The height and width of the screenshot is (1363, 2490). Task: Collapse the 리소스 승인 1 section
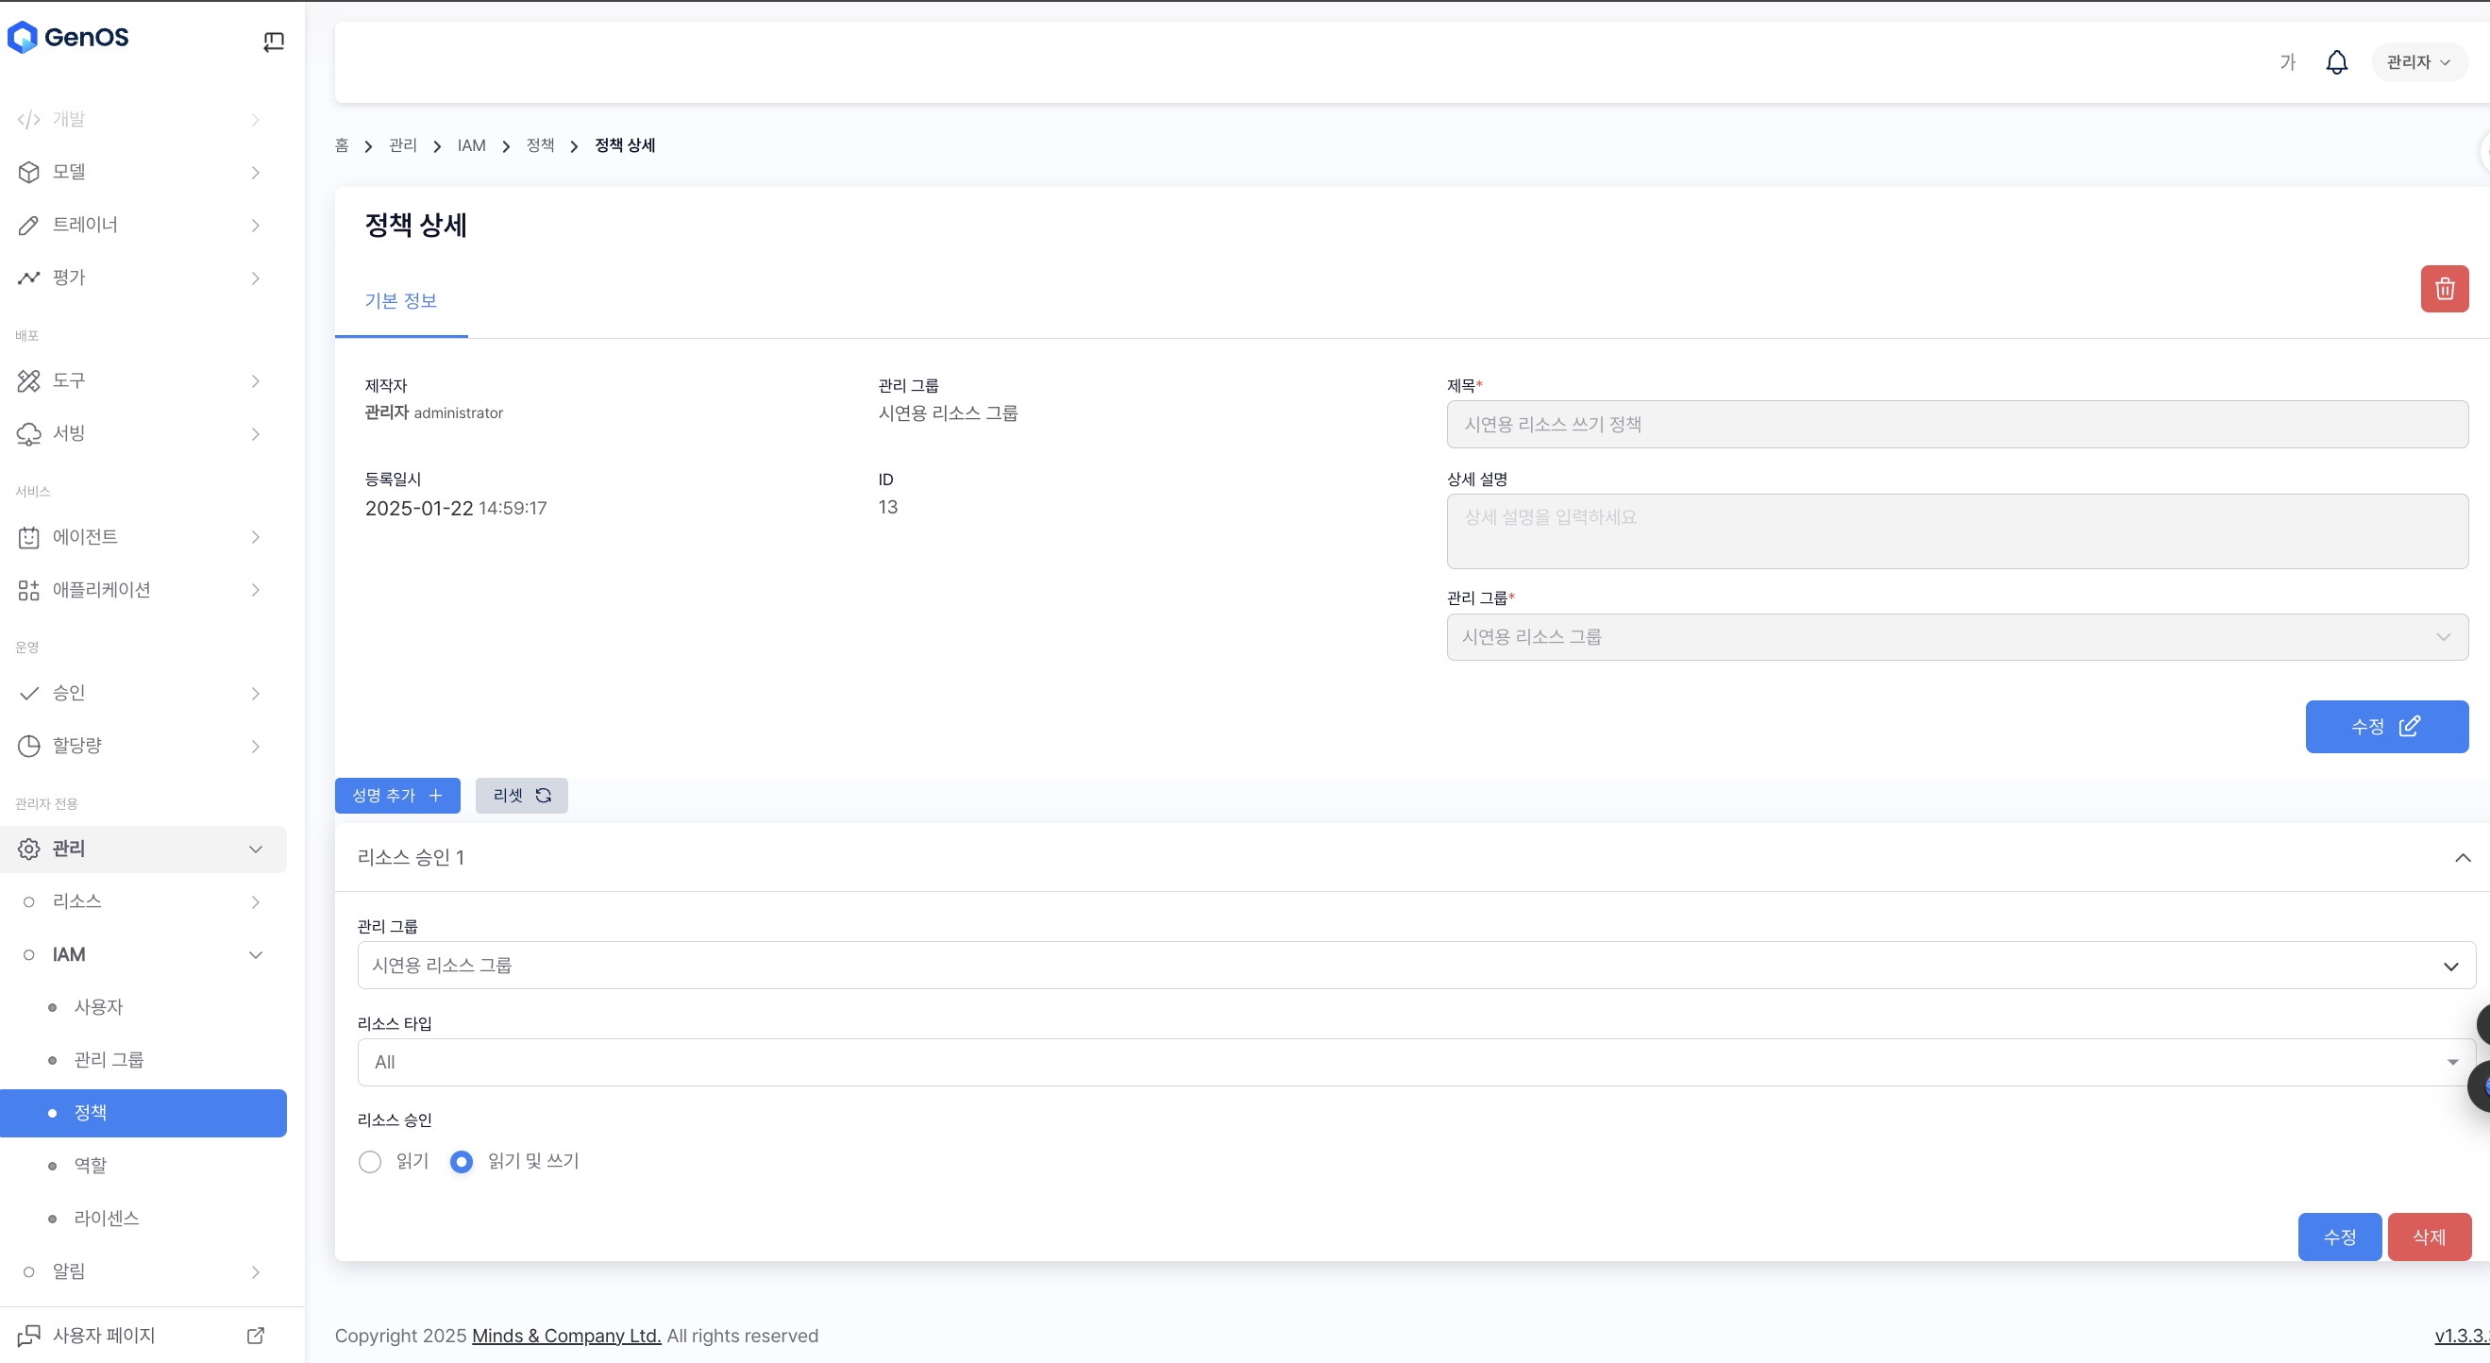pos(2461,857)
